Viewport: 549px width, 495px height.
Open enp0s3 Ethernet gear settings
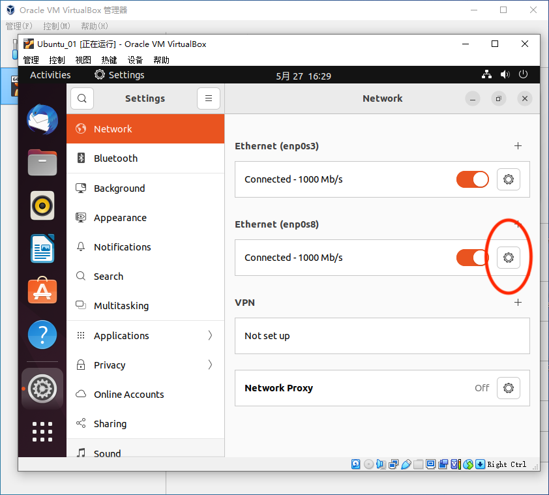[509, 179]
